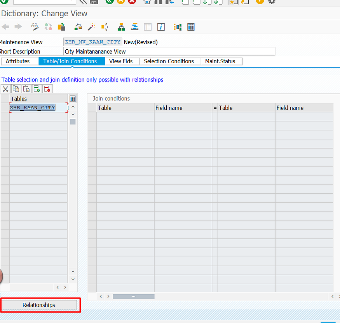This screenshot has width=340, height=323.
Task: Click the yellow-blue Graphic icon
Action: tap(178, 27)
